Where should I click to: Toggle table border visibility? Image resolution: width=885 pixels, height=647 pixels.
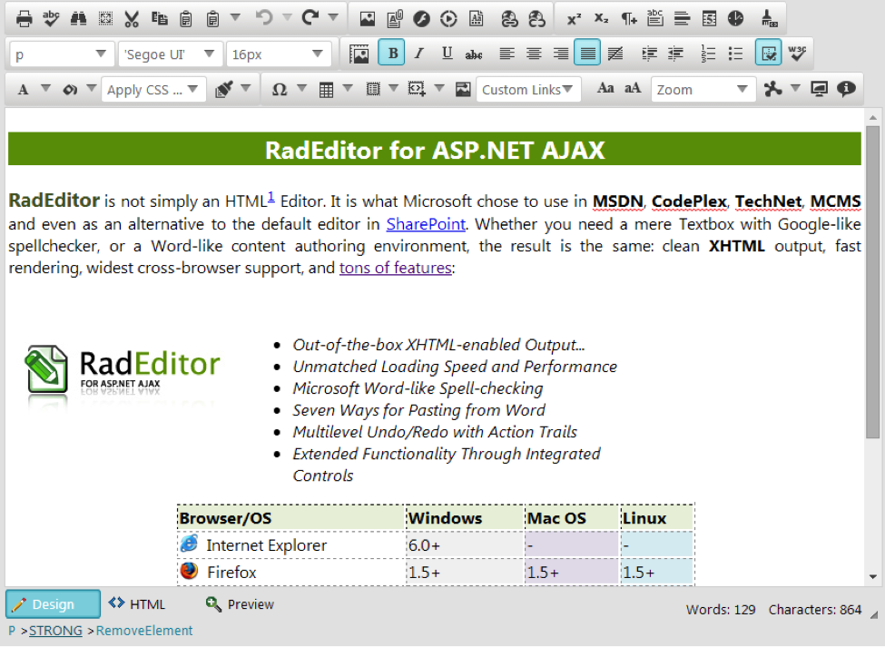pyautogui.click(x=769, y=53)
